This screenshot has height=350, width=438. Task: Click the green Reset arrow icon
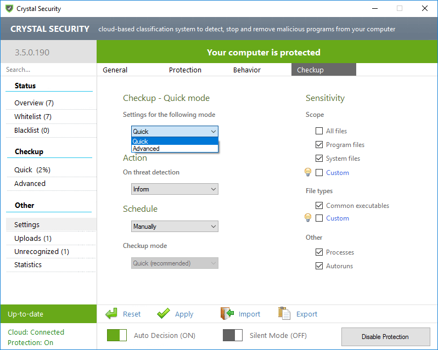(x=111, y=313)
